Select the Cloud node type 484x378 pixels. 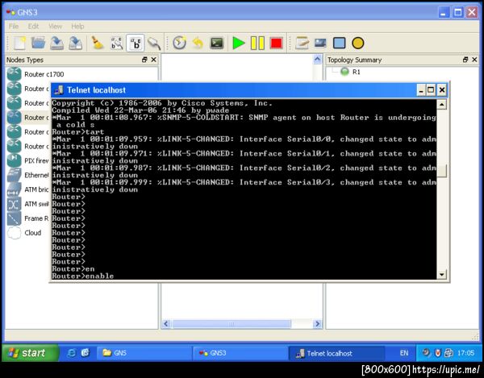[x=25, y=233]
